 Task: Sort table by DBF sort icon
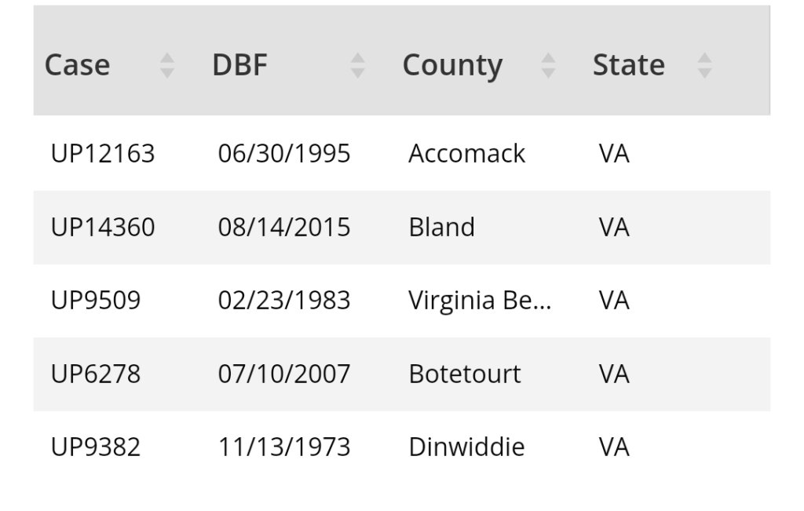click(x=357, y=65)
